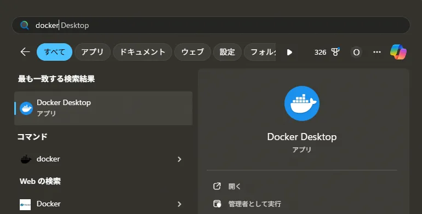Viewport: 422px width, 214px height.
Task: Go back with the left arrow
Action: (x=25, y=52)
